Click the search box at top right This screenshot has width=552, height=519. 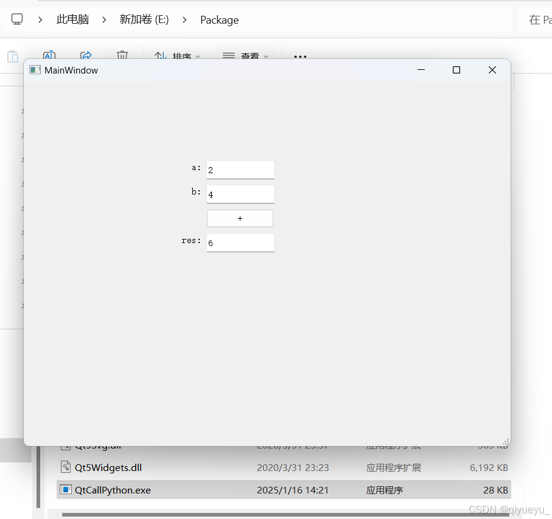[x=538, y=19]
